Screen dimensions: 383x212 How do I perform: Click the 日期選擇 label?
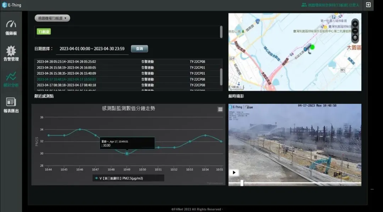(x=44, y=49)
